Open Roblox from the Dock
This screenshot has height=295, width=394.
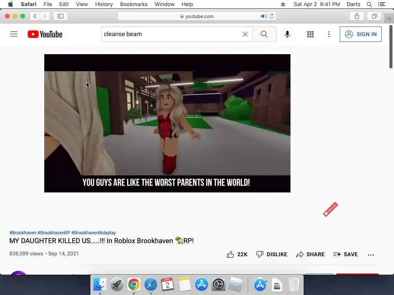coord(235,285)
